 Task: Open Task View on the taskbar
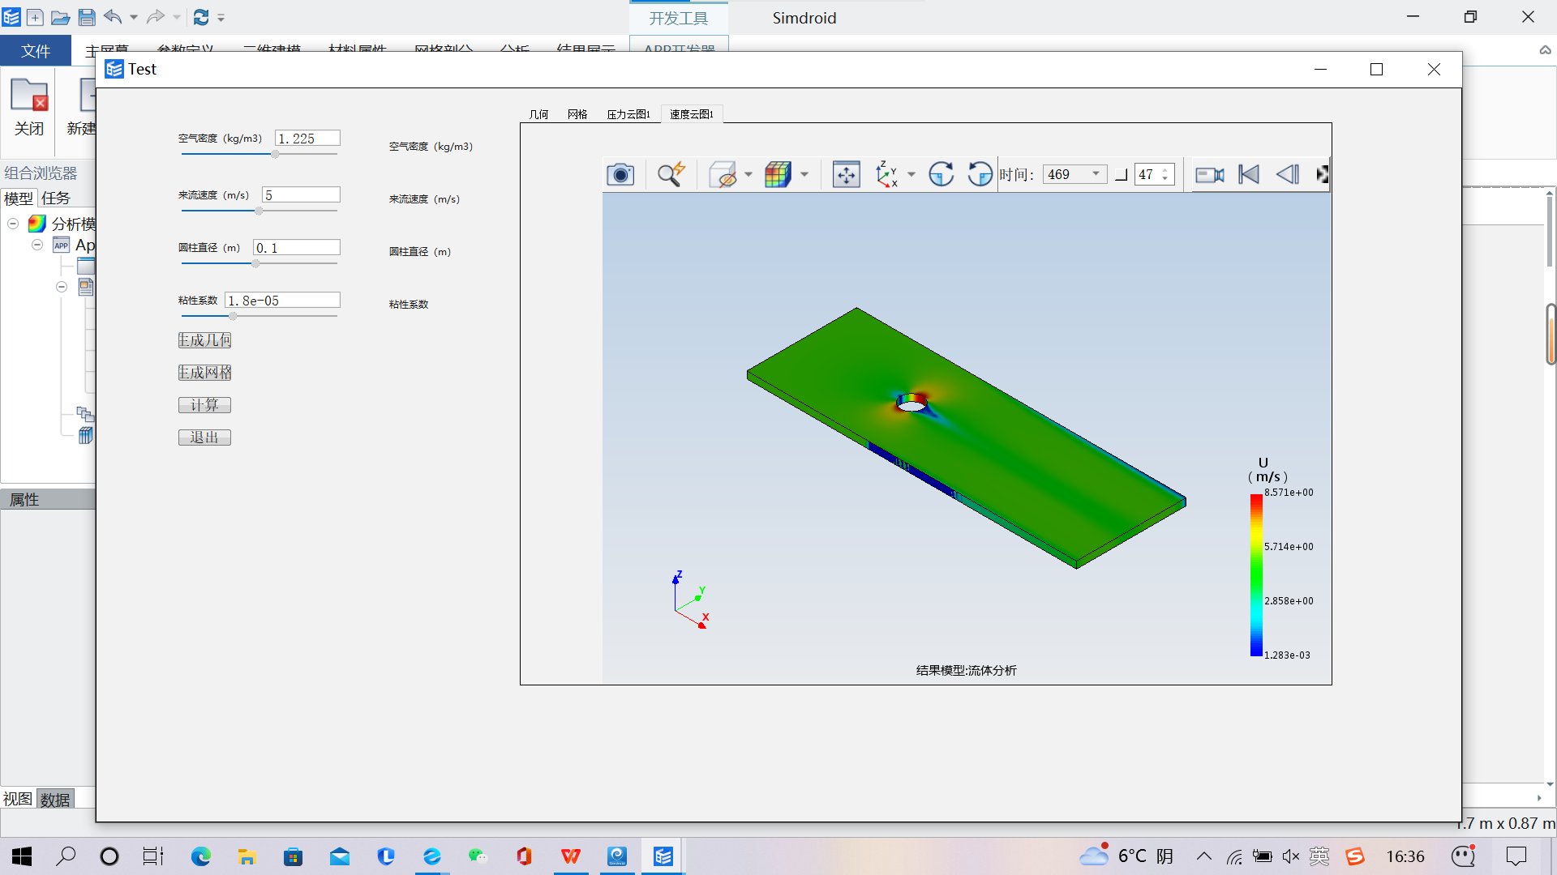coord(153,856)
